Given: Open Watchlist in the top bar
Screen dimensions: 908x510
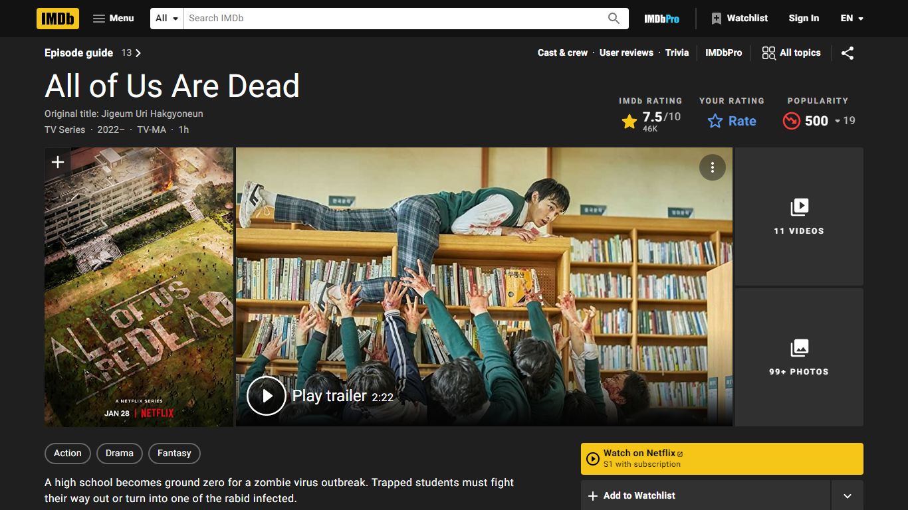Looking at the screenshot, I should click(739, 19).
